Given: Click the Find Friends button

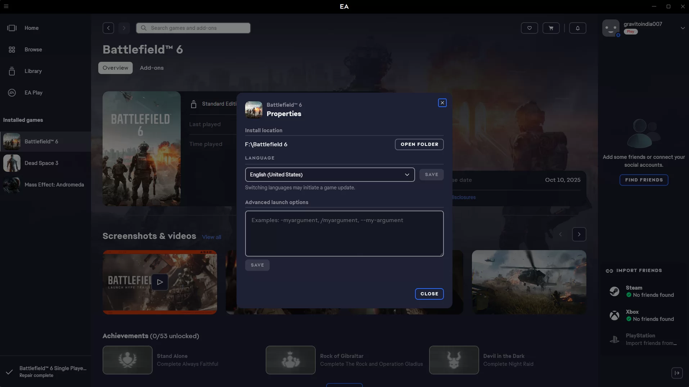Looking at the screenshot, I should (x=644, y=180).
